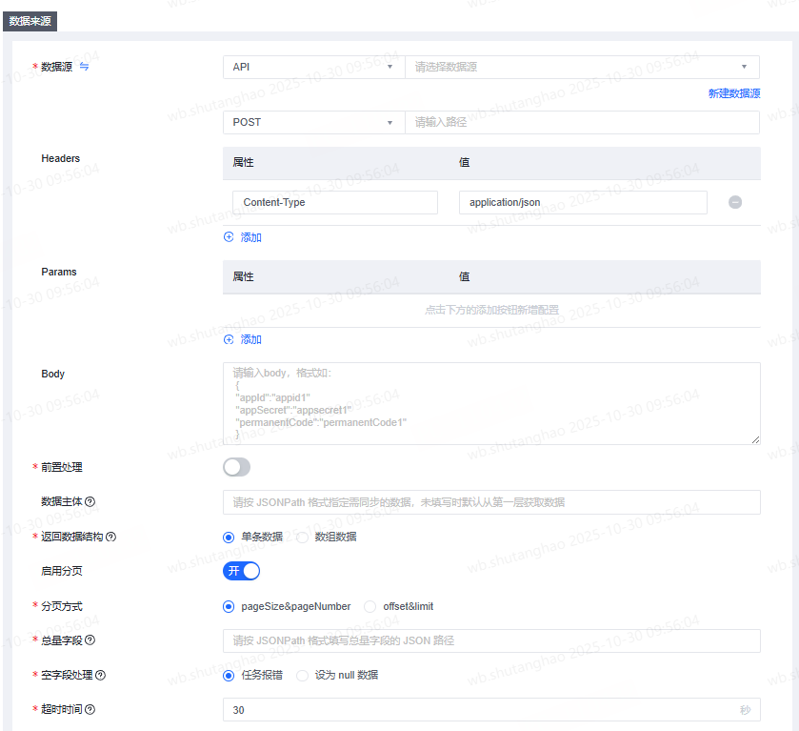Image resolution: width=799 pixels, height=731 pixels.
Task: Click the plus icon under Headers table
Action: [x=229, y=237]
